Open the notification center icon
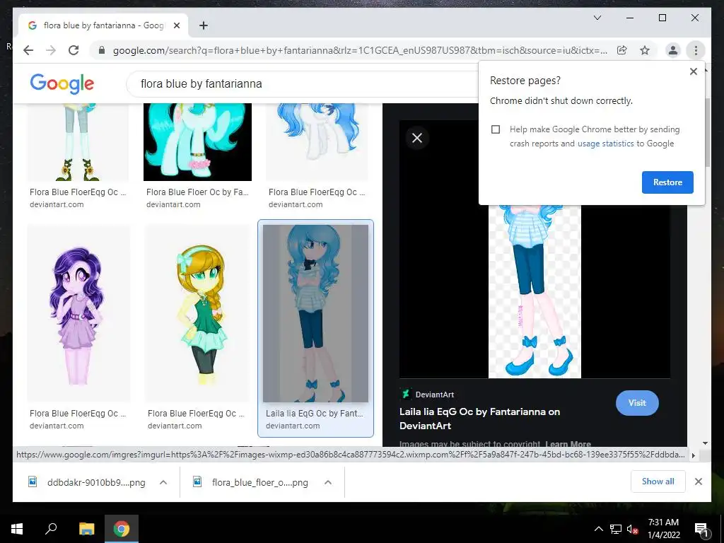724x543 pixels. [701, 529]
